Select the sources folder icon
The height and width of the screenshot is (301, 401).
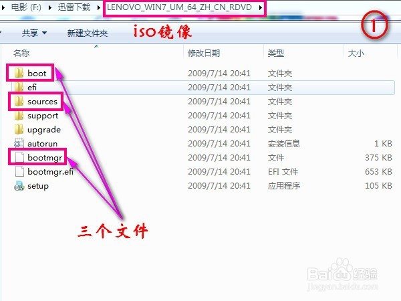[x=19, y=102]
